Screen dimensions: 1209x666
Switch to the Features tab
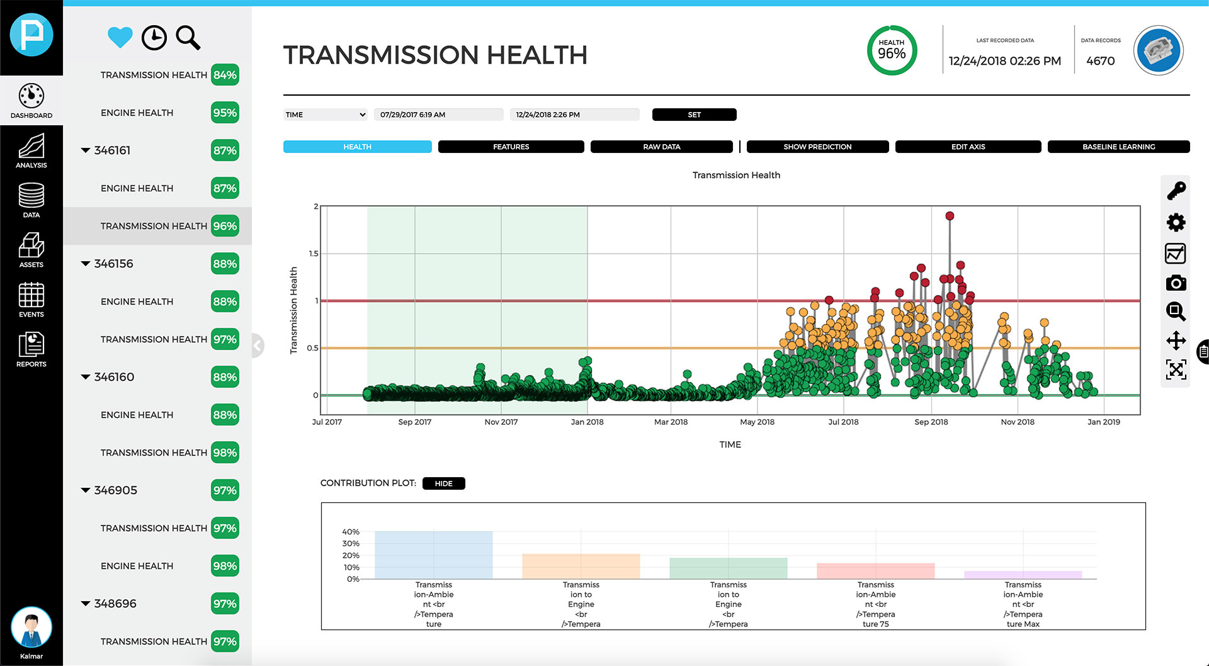point(511,147)
